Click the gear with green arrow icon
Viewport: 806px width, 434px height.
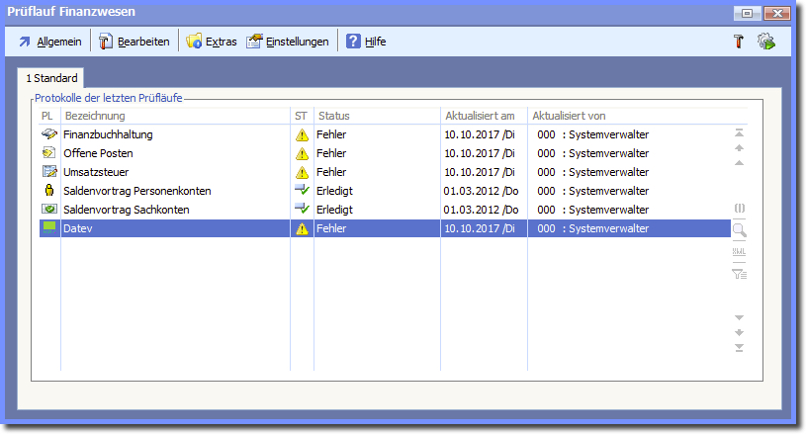[765, 42]
